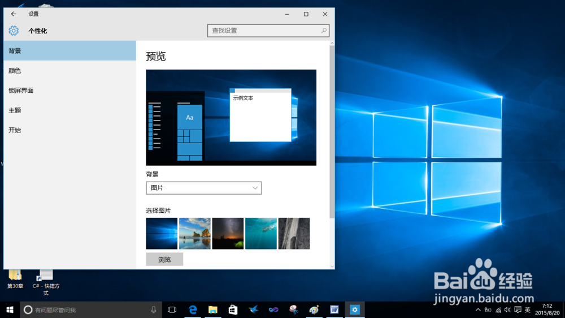Click the battery icon in system tray
This screenshot has height=318, width=565.
click(x=488, y=310)
